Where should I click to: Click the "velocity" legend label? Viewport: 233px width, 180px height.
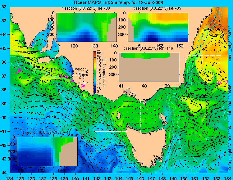click(x=82, y=69)
